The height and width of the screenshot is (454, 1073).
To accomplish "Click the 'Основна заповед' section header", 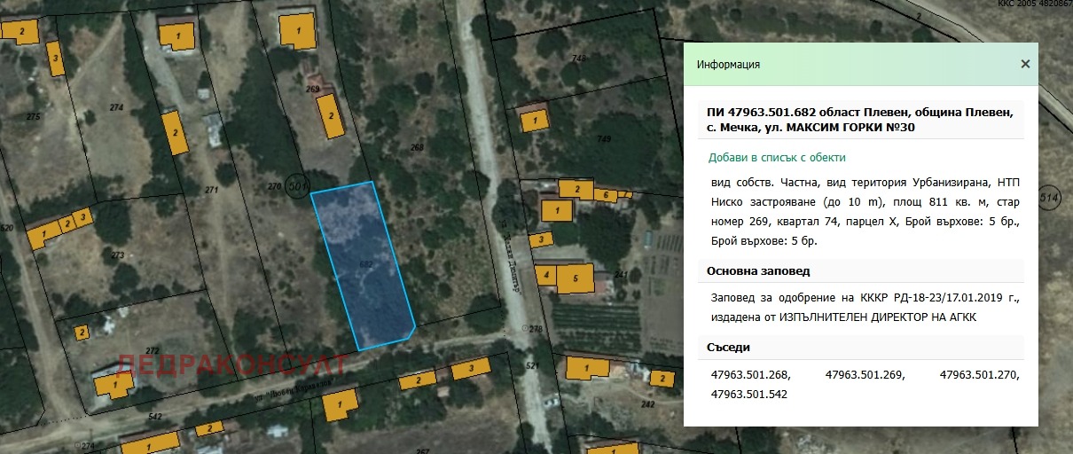I will pyautogui.click(x=758, y=271).
